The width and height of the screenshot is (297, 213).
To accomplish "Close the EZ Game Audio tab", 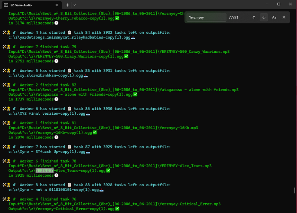I will point(56,5).
